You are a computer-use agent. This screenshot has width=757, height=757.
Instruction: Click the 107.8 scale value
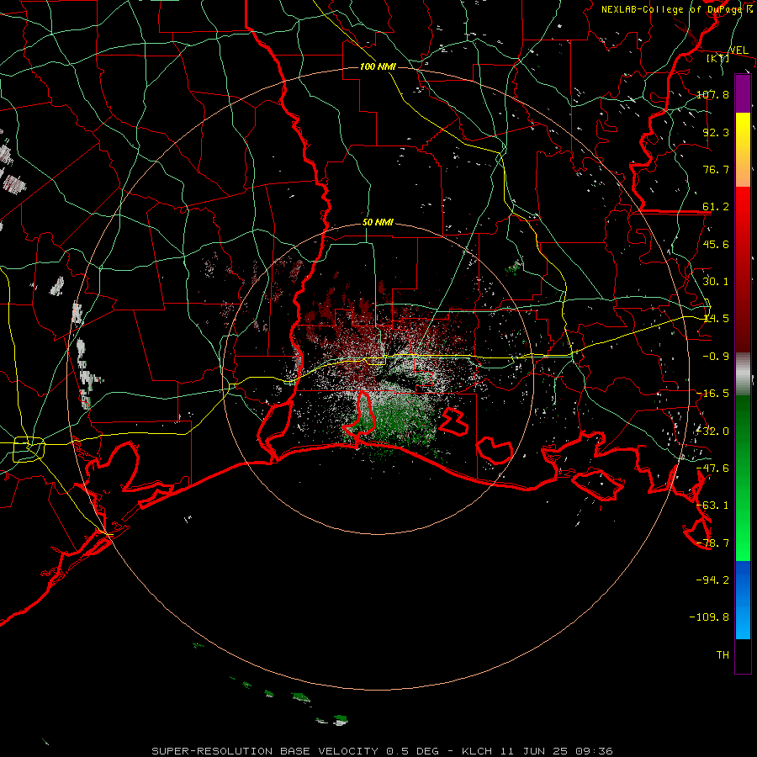coord(712,94)
